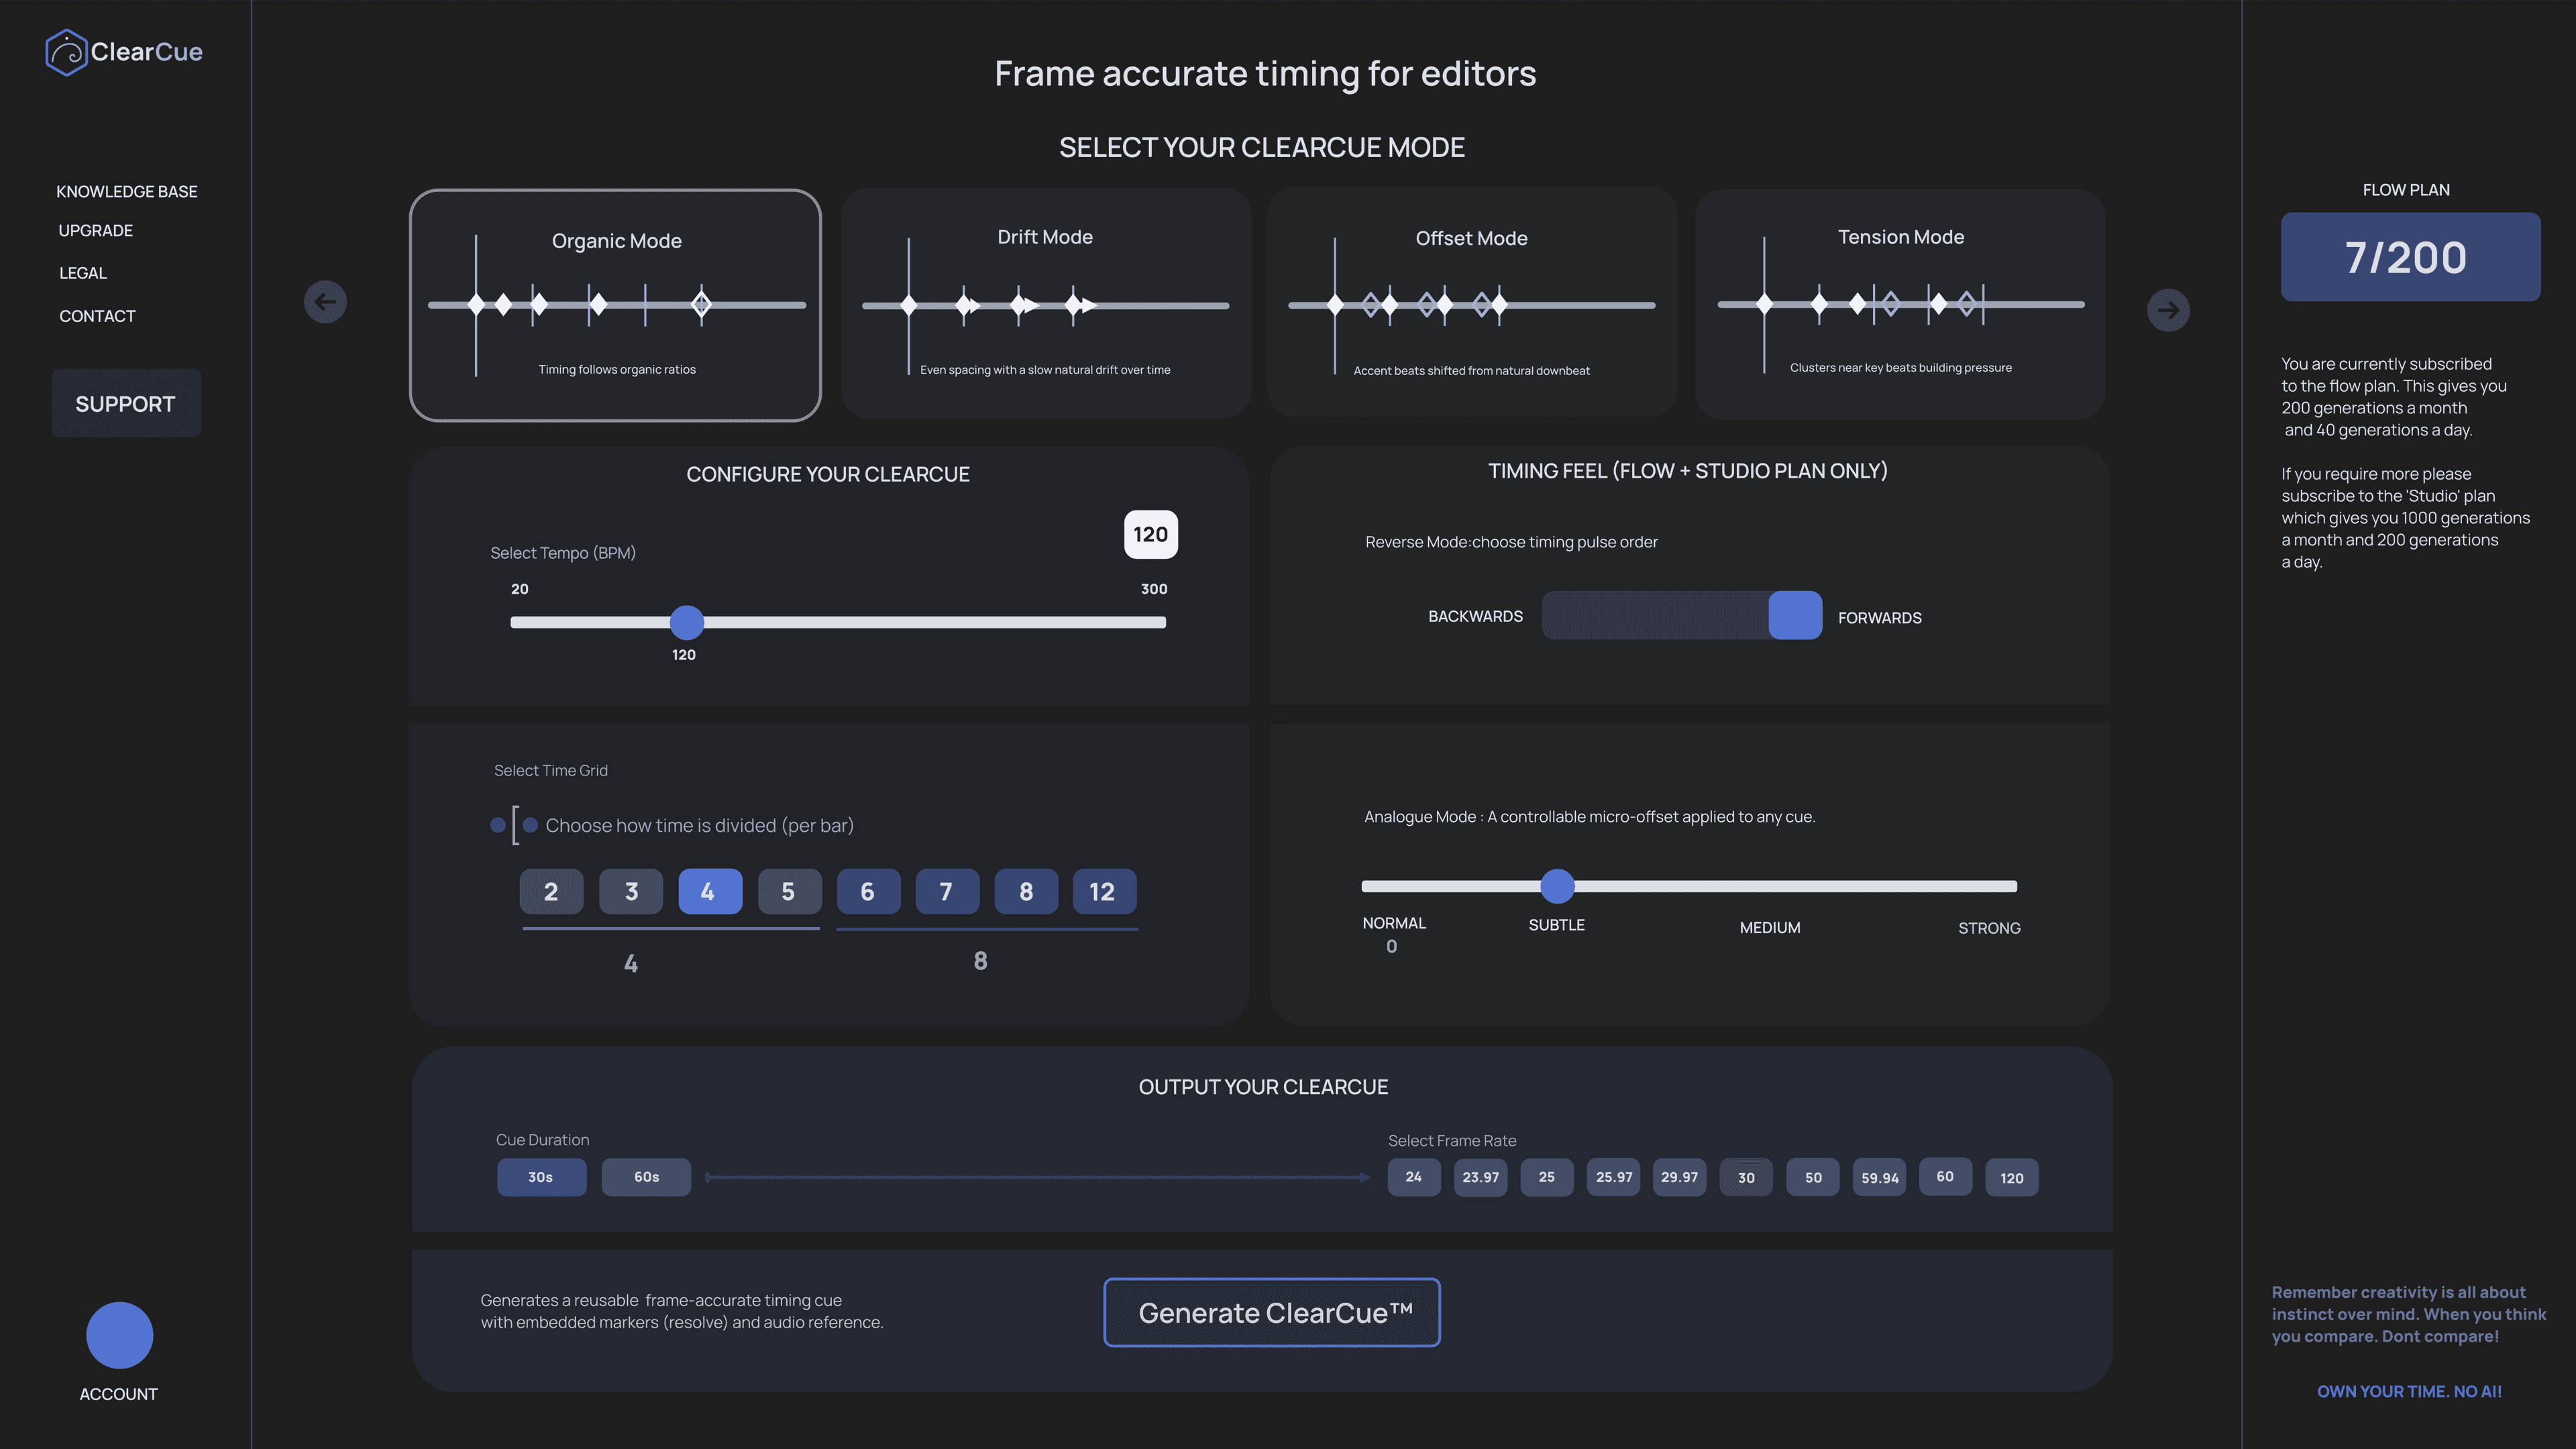Click the 120 BPM value box
The width and height of the screenshot is (2576, 1449).
[1151, 535]
